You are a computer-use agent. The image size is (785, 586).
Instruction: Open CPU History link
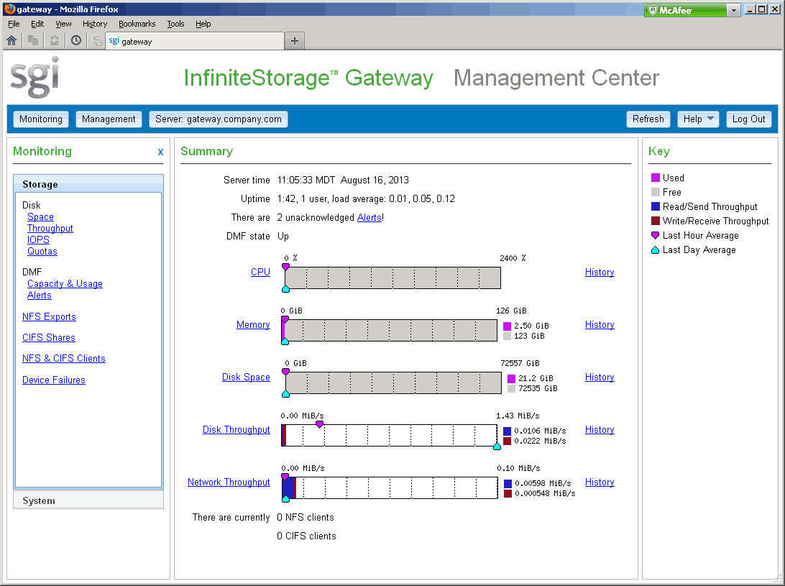click(600, 272)
